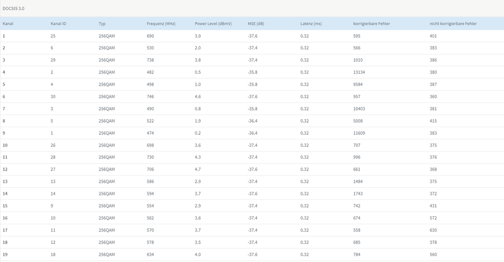This screenshot has width=504, height=262.
Task: Select the 1743 correctable errors cell
Action: (358, 194)
